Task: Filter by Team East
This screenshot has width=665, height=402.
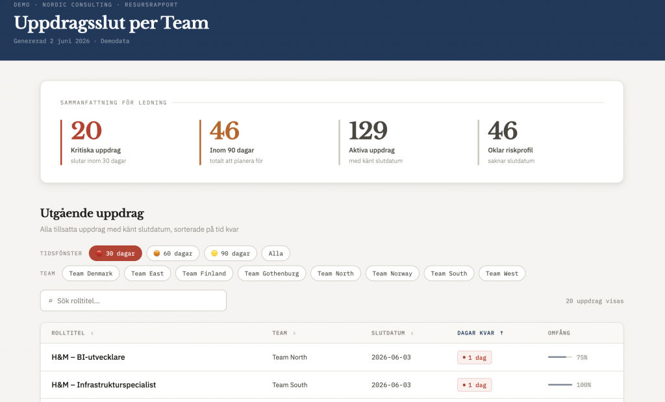Action: [147, 273]
